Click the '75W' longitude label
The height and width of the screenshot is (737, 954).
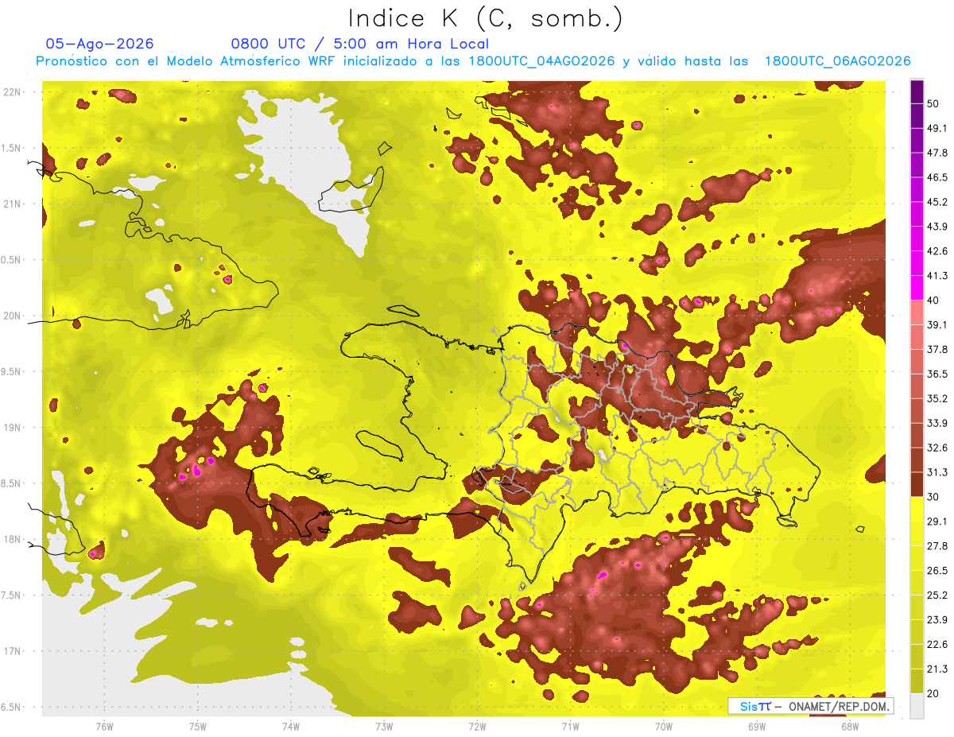pos(198,726)
